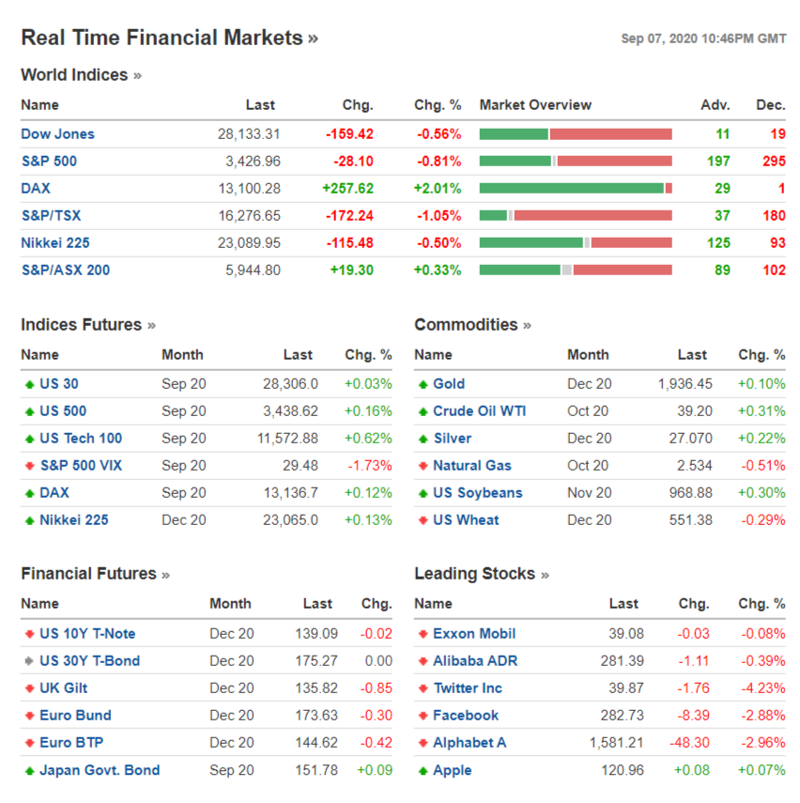The height and width of the screenshot is (803, 800).
Task: Open the Exxon Mobil stock link
Action: (x=474, y=634)
